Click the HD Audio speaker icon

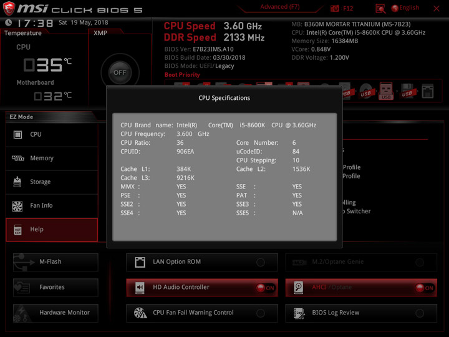[140, 288]
